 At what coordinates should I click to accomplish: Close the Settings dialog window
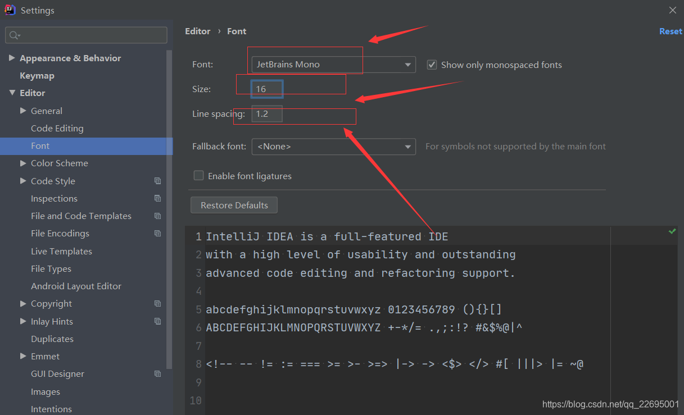point(673,10)
